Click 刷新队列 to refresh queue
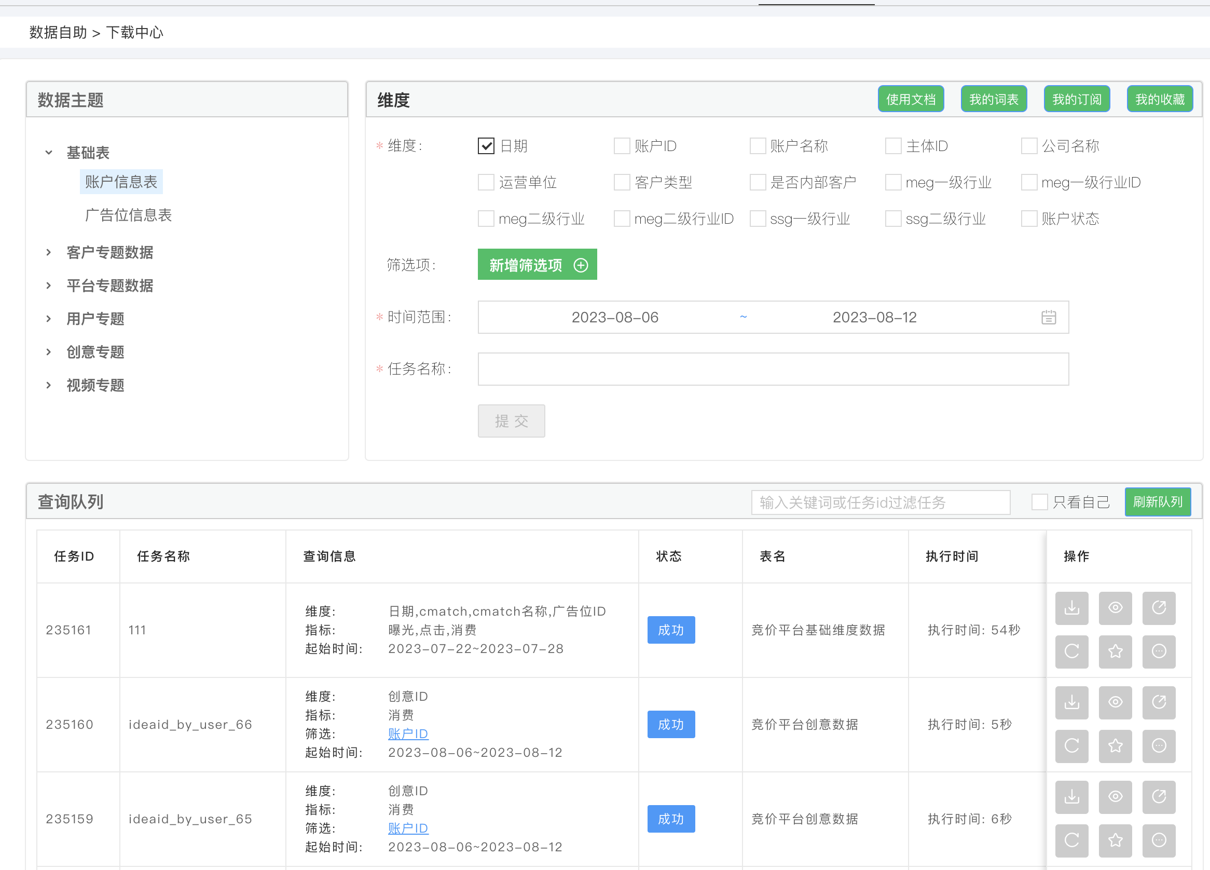Viewport: 1210px width, 870px height. (x=1158, y=502)
